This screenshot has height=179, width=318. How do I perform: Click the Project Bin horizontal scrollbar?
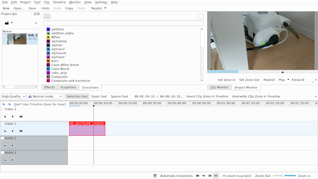pos(20,87)
